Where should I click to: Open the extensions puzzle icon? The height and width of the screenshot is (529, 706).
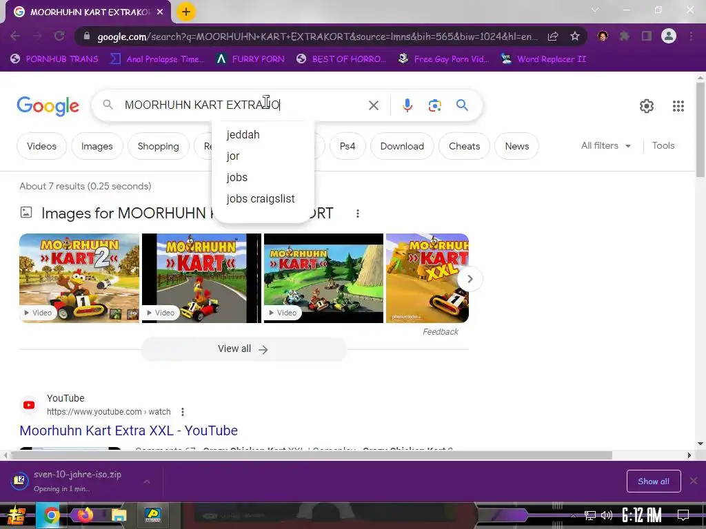pos(625,36)
